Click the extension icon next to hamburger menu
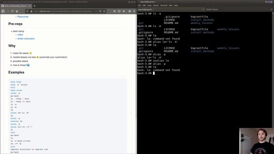The height and width of the screenshot is (154, 274). point(129,11)
